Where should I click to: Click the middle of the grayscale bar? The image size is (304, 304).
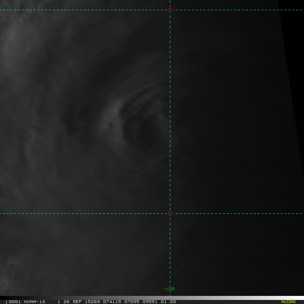(152, 298)
